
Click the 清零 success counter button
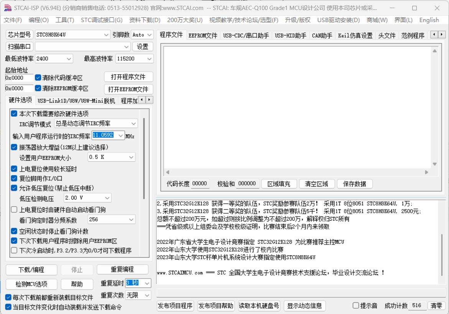436,306
